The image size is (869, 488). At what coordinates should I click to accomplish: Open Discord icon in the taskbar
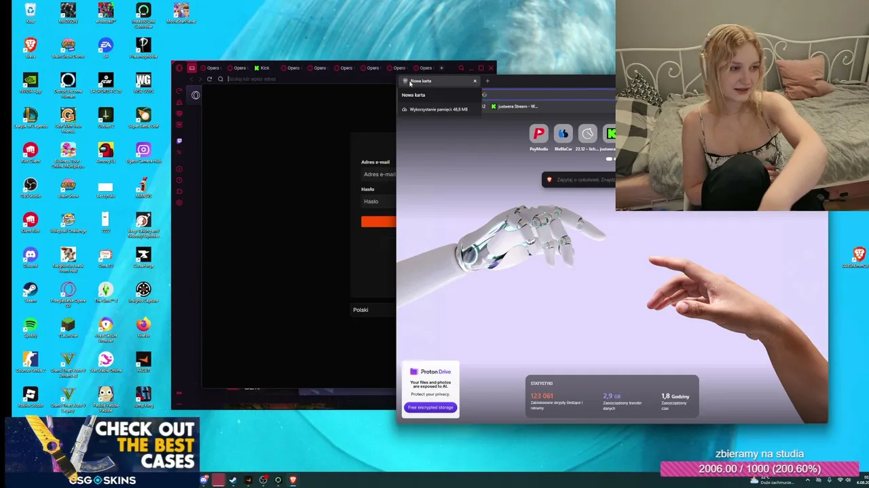tap(204, 480)
